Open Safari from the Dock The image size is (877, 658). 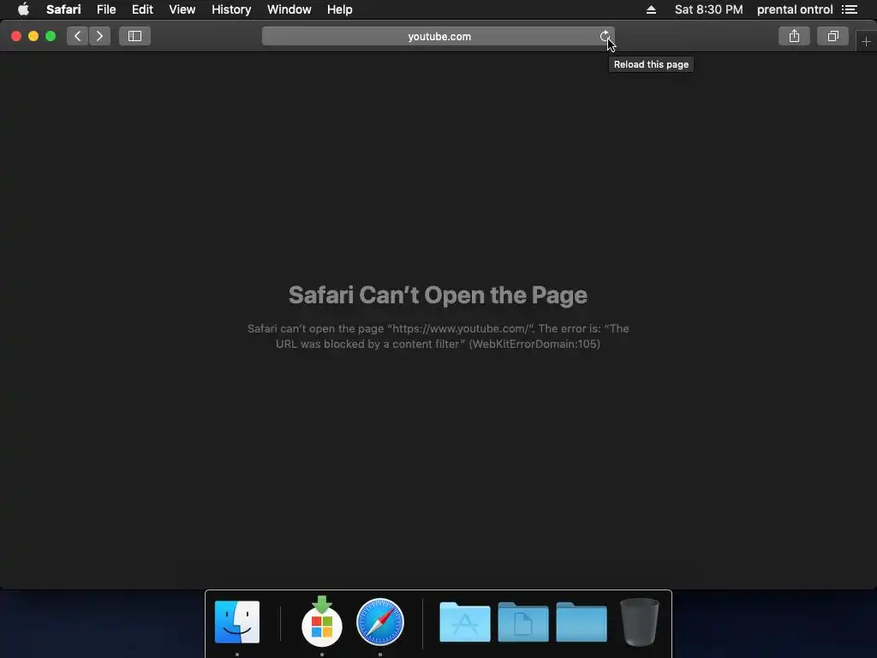coord(379,622)
